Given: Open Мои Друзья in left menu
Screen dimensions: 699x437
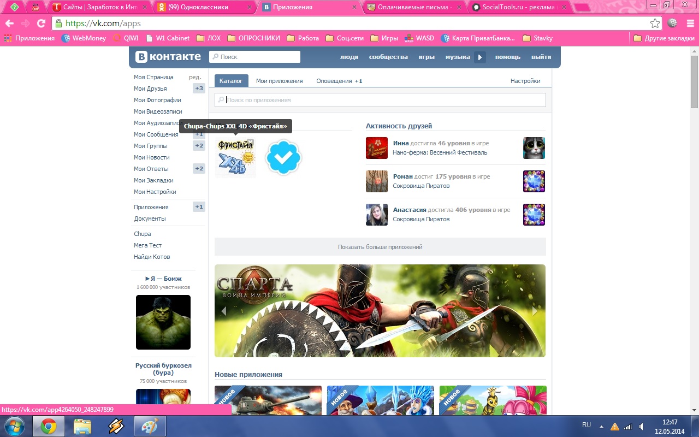Looking at the screenshot, I should coord(150,88).
